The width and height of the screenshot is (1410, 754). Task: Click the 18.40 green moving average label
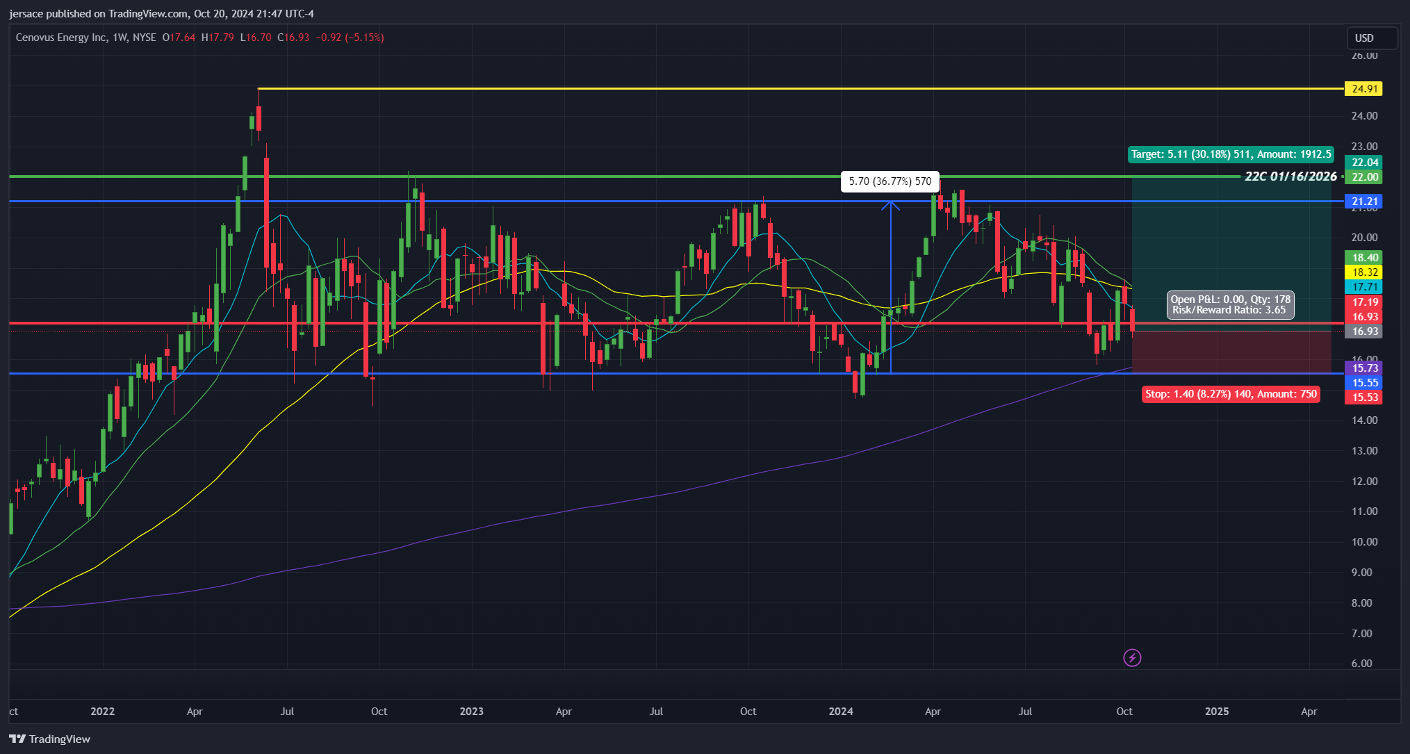[1363, 258]
